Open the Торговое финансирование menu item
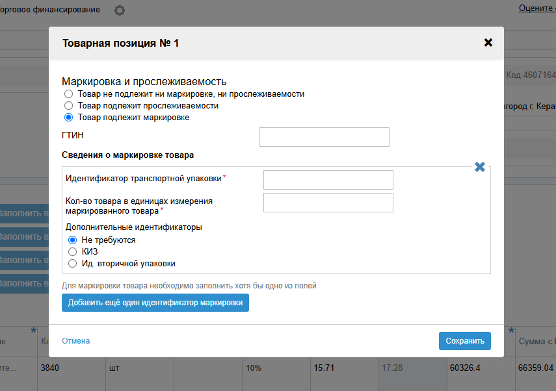Viewport: 556px width, 391px height. coord(51,10)
